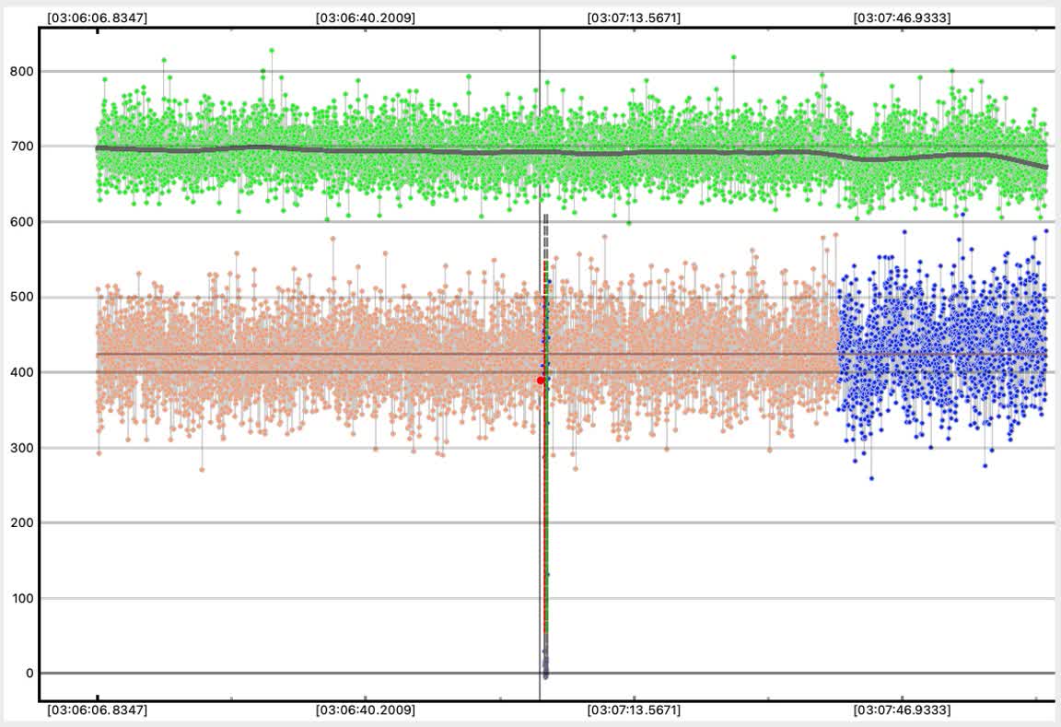This screenshot has width=1061, height=727.
Task: Click bottom axis timestamp 03:06:06.8347
Action: [x=97, y=710]
